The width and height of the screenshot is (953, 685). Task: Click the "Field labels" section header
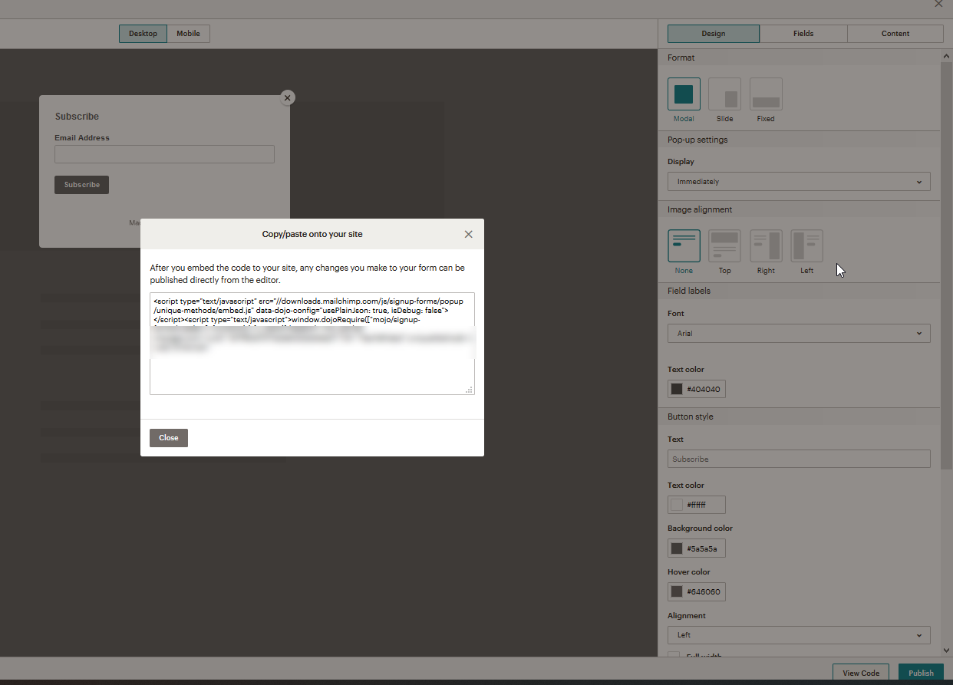click(689, 291)
